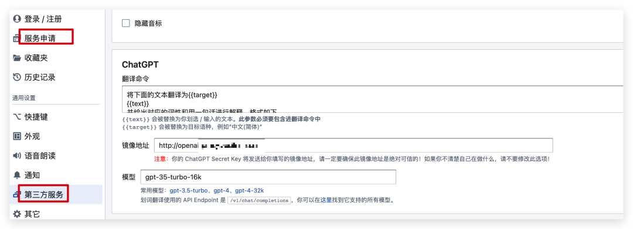Click the 镜像地址 input field
This screenshot has height=229, width=633.
[x=353, y=145]
